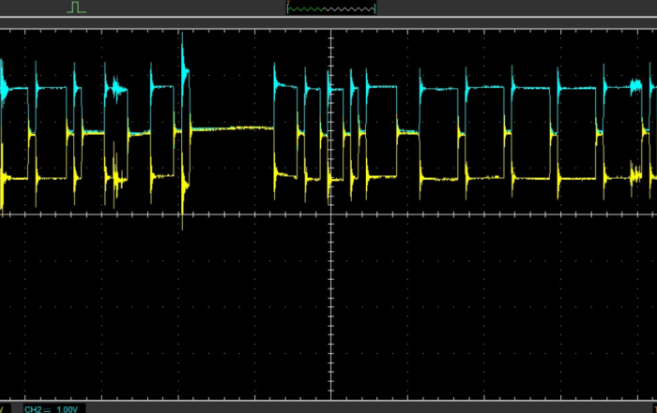Click the yellow ringing burst below cyan burst
Image resolution: width=657 pixels, height=413 pixels.
pos(116,174)
